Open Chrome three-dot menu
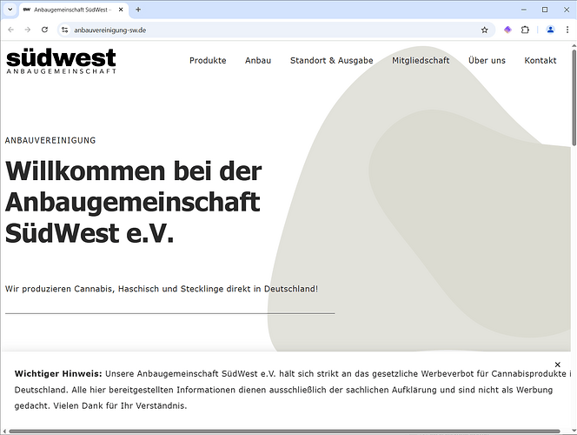 (x=567, y=30)
